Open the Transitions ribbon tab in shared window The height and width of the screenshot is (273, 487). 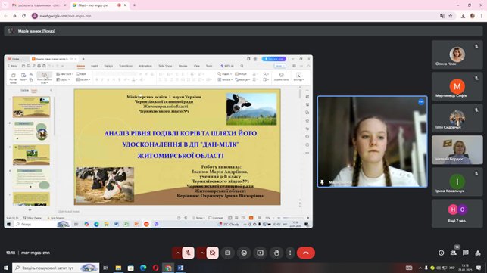coord(126,66)
